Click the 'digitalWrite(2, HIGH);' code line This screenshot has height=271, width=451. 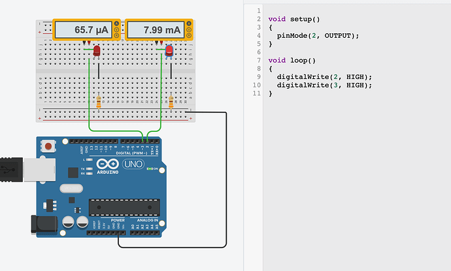[324, 77]
